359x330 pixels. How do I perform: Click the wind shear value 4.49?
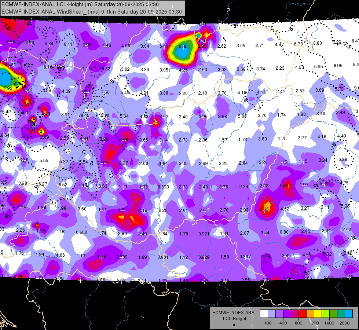pos(342,136)
